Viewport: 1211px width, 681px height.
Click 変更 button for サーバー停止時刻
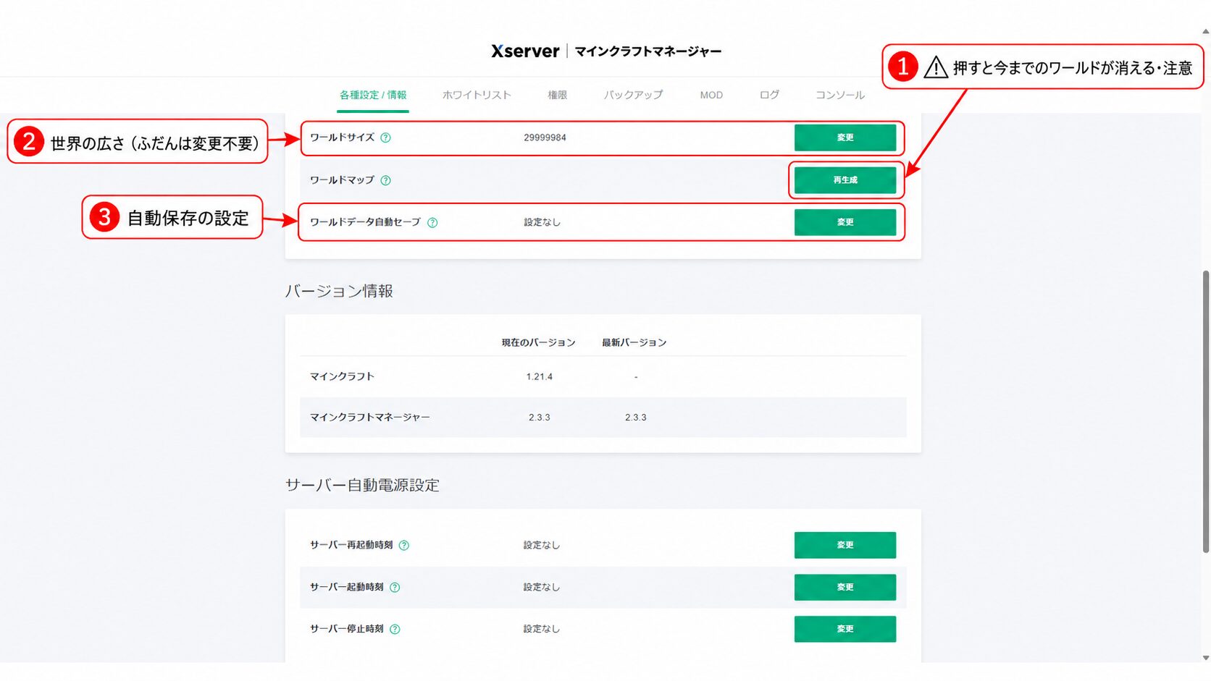[845, 629]
